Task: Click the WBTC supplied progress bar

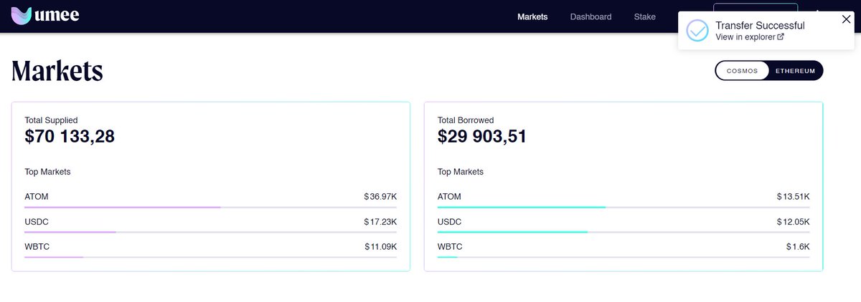Action: [210, 257]
